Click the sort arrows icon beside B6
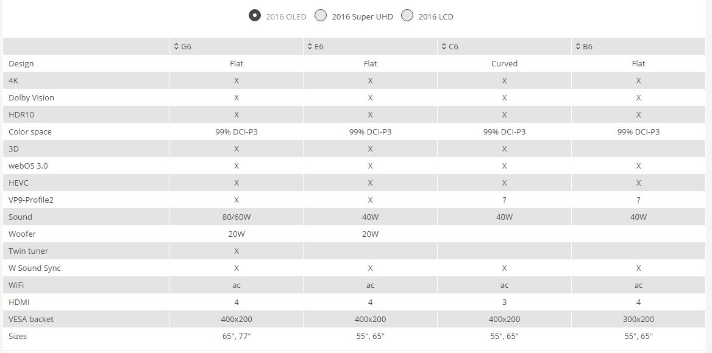The height and width of the screenshot is (353, 712). click(578, 46)
